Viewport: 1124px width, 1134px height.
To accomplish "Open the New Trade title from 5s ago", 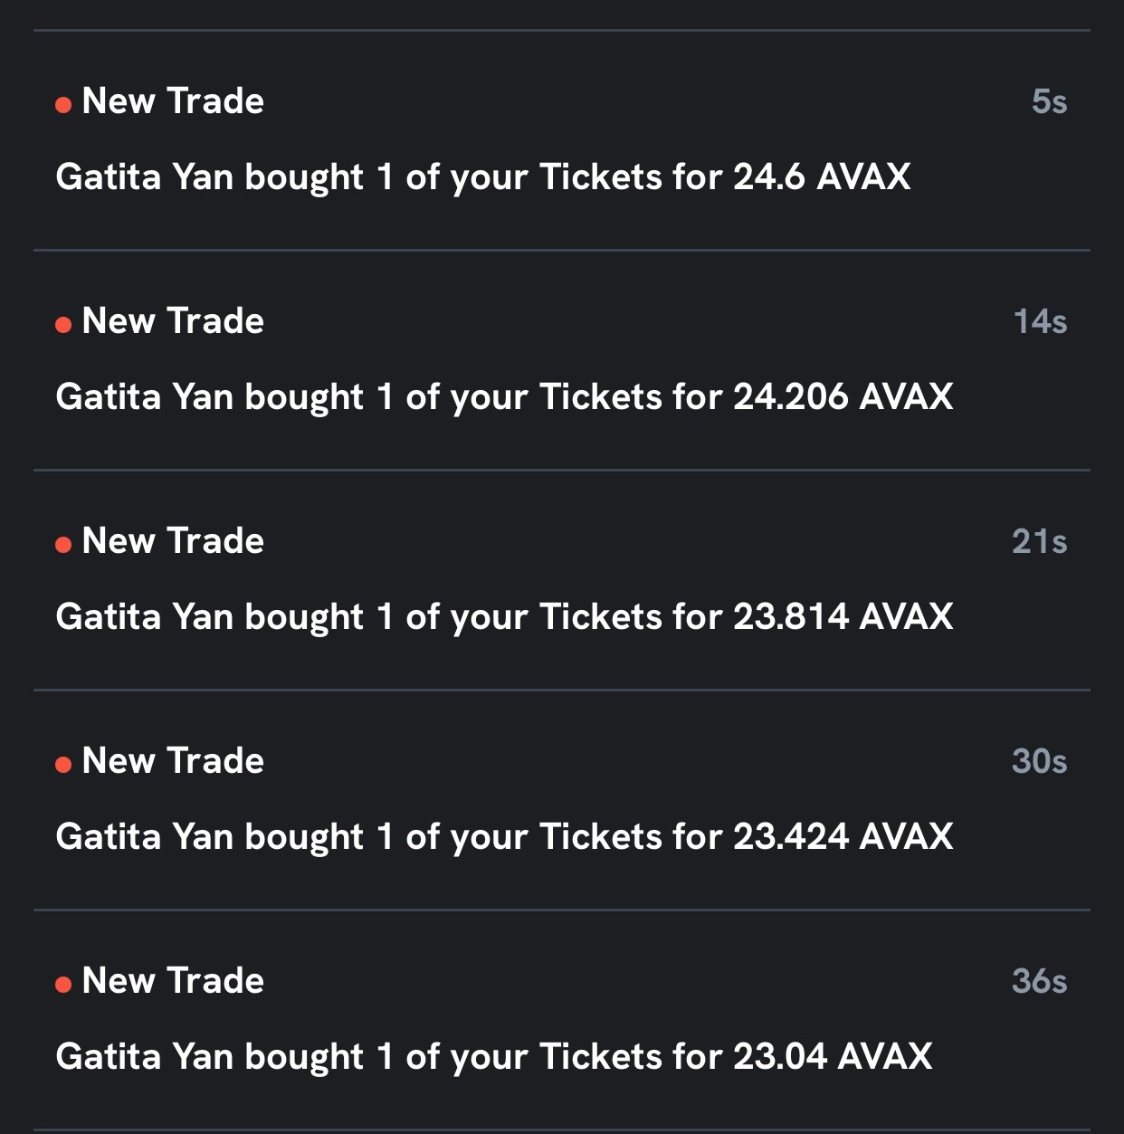I will [173, 101].
